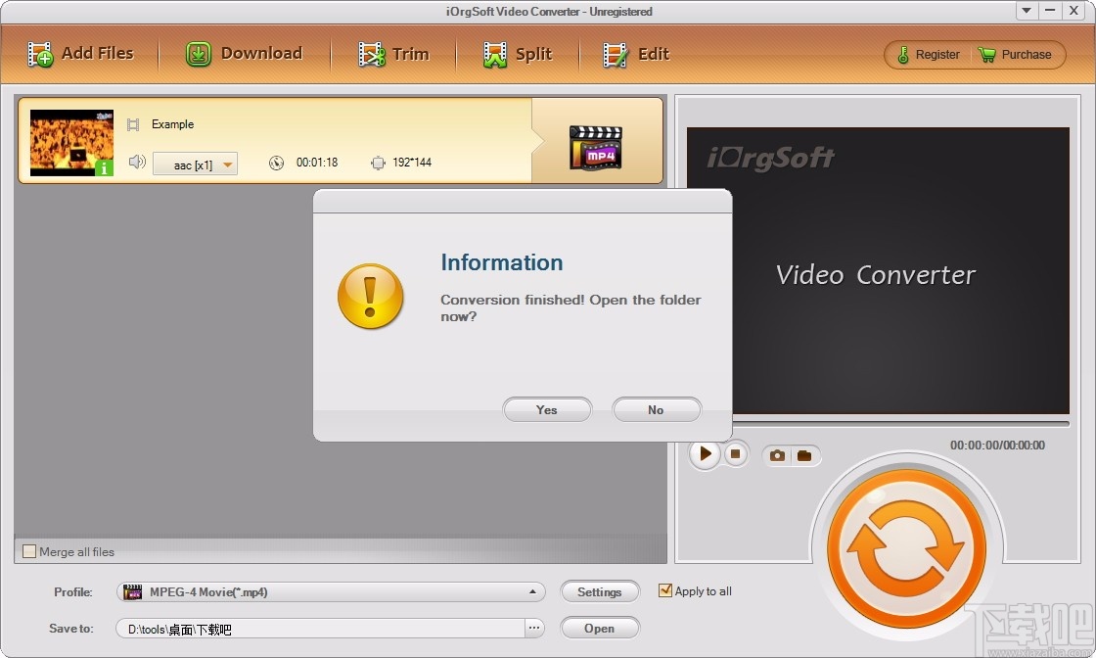Open the snapshot folder icon
The width and height of the screenshot is (1096, 658).
tap(804, 454)
